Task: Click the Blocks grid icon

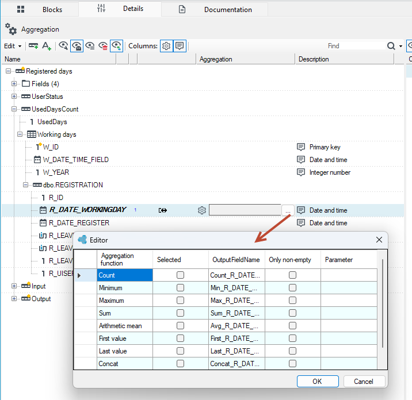Action: click(21, 9)
